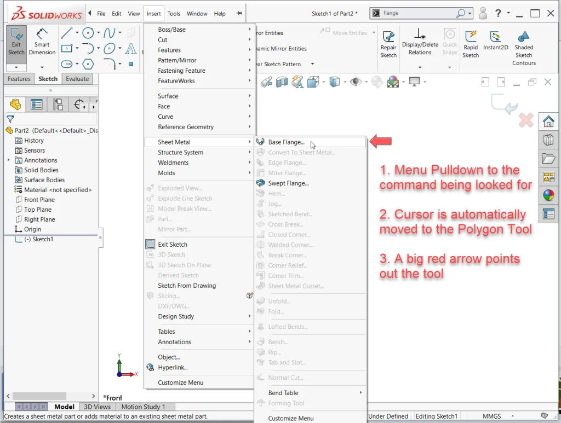Open the PropertyManager tab icon

pyautogui.click(x=37, y=105)
